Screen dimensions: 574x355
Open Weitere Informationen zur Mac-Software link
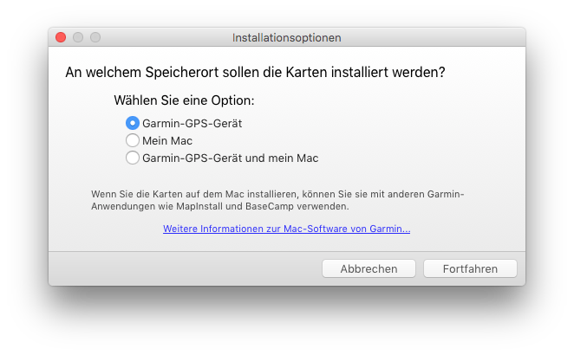(x=286, y=229)
